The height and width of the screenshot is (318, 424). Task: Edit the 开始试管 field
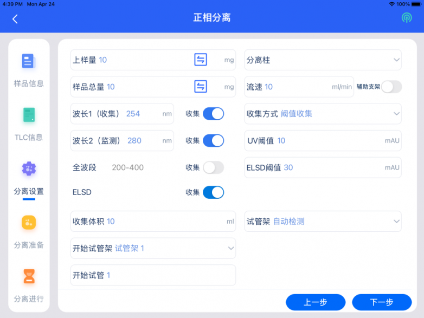(153, 275)
